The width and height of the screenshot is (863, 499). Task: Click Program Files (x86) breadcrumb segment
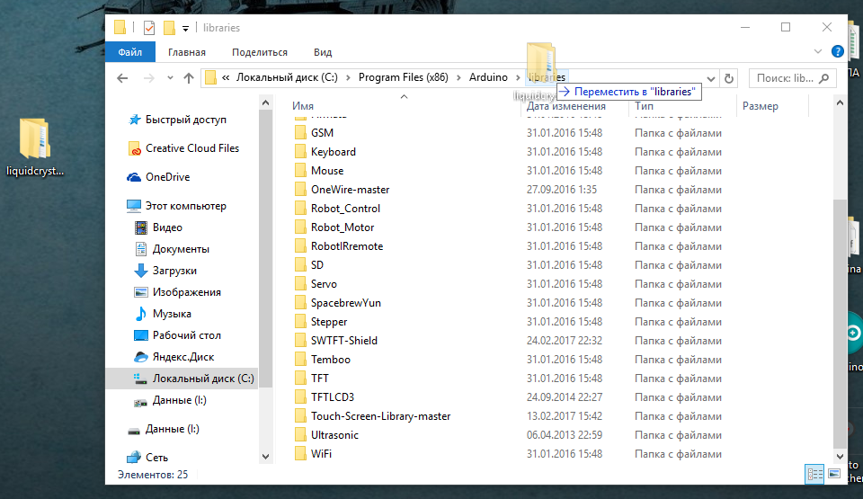[x=404, y=77]
